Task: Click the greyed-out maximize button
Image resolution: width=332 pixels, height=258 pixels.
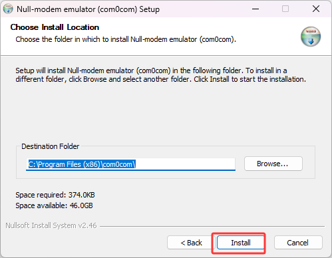Action: (x=285, y=9)
